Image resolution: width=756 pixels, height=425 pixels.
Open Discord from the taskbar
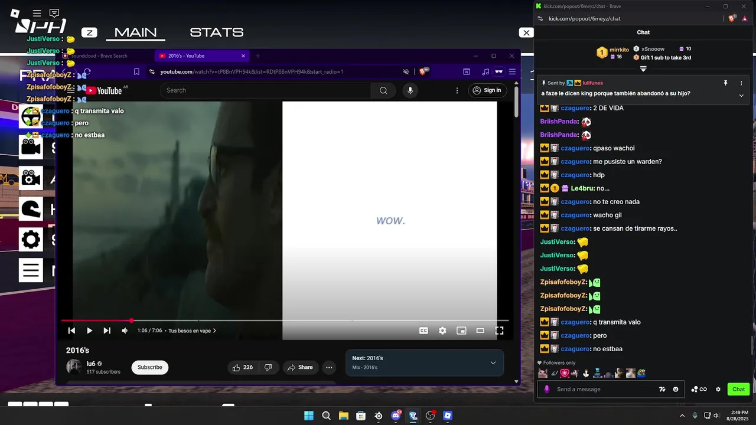pyautogui.click(x=396, y=416)
